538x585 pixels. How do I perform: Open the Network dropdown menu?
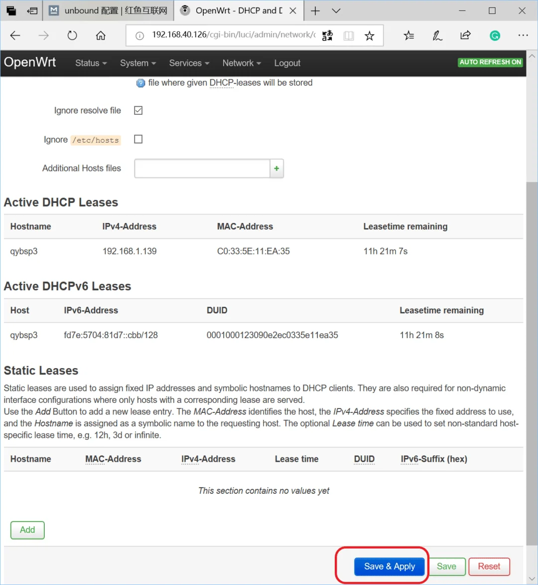pos(242,63)
